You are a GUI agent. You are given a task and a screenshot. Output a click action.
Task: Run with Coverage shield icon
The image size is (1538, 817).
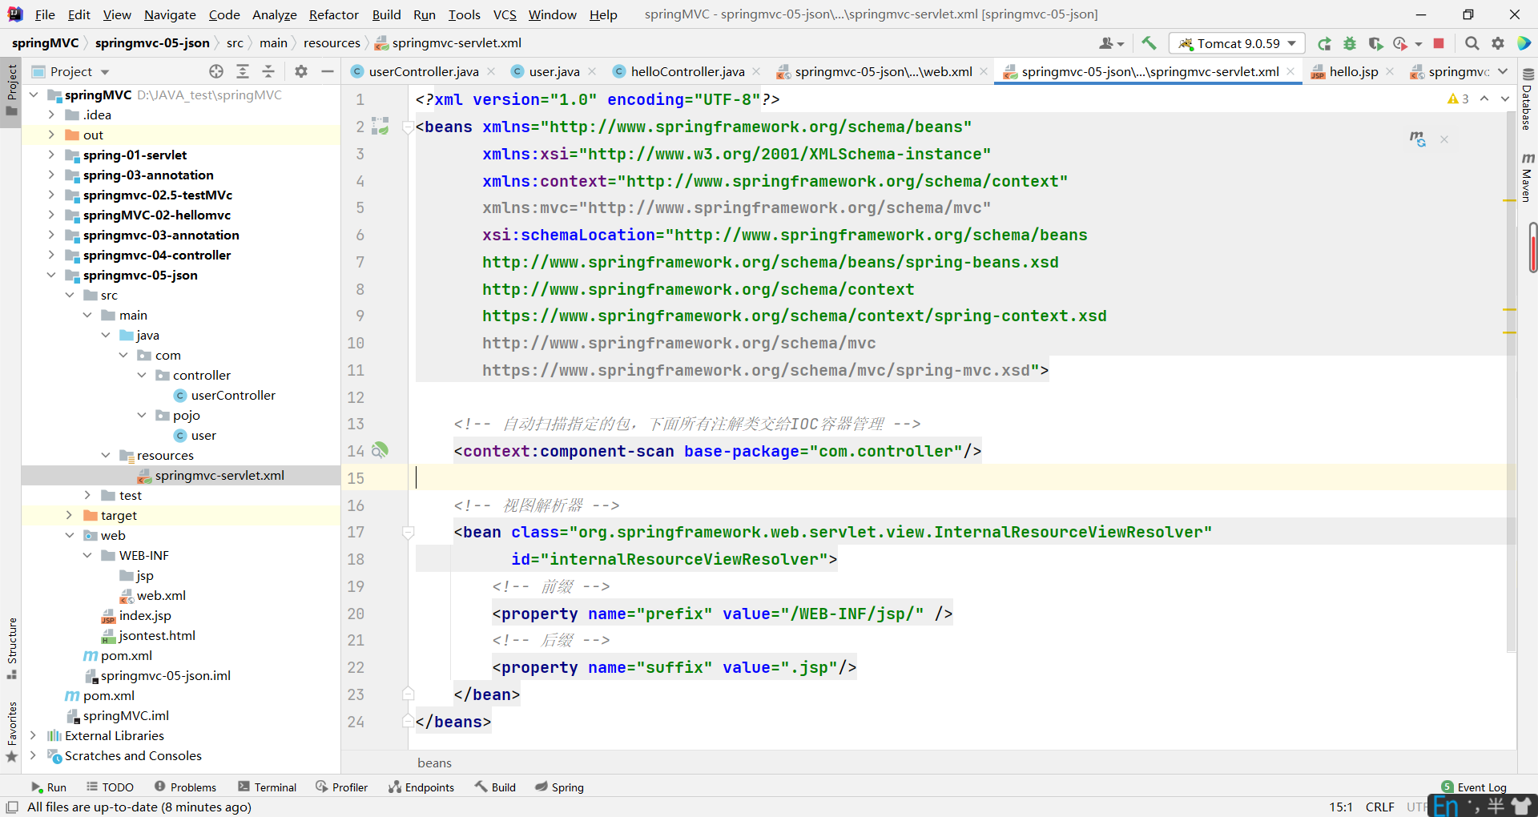coord(1375,43)
